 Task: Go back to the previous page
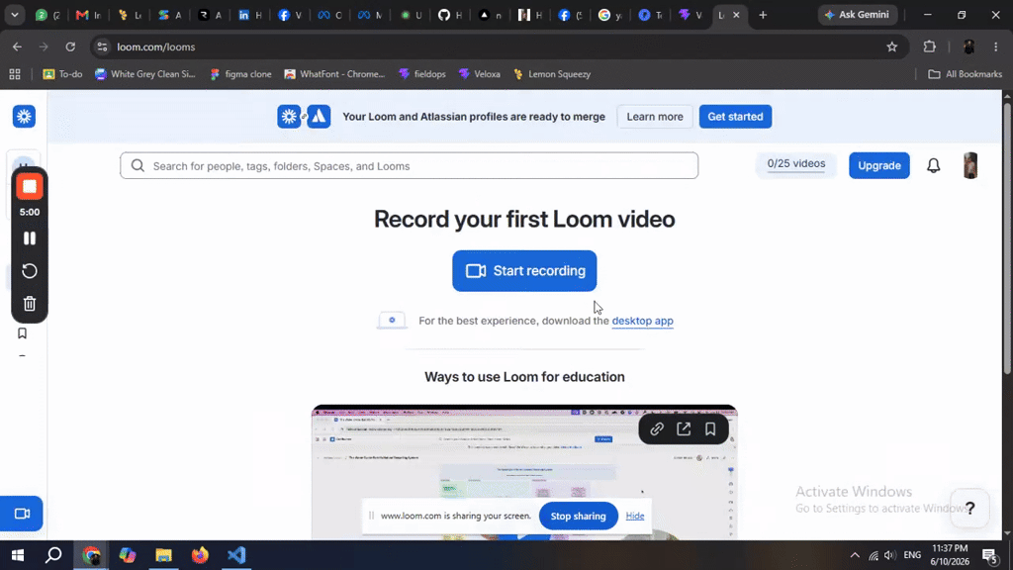[17, 47]
